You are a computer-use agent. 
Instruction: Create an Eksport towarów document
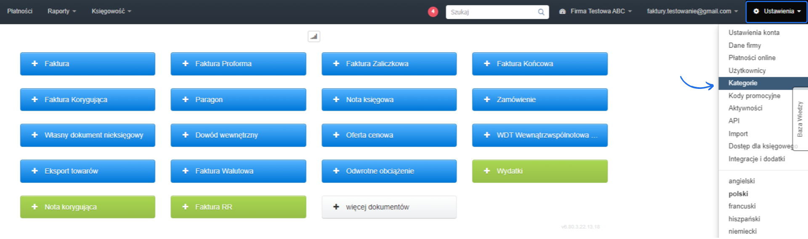[88, 171]
